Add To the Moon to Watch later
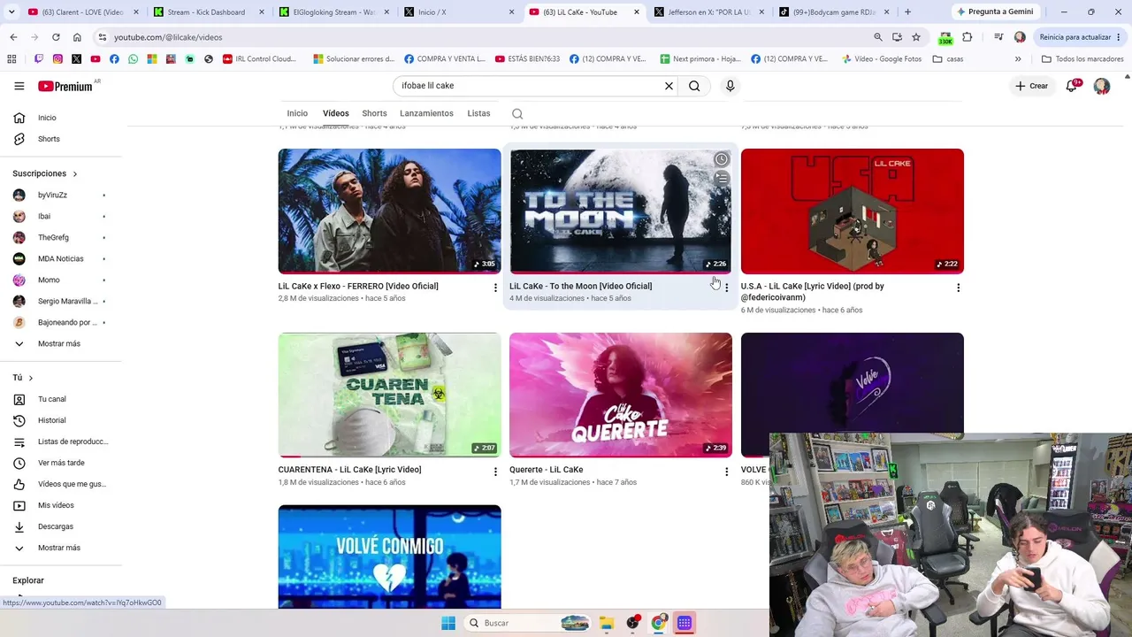Viewport: 1132px width, 637px height. click(x=722, y=159)
